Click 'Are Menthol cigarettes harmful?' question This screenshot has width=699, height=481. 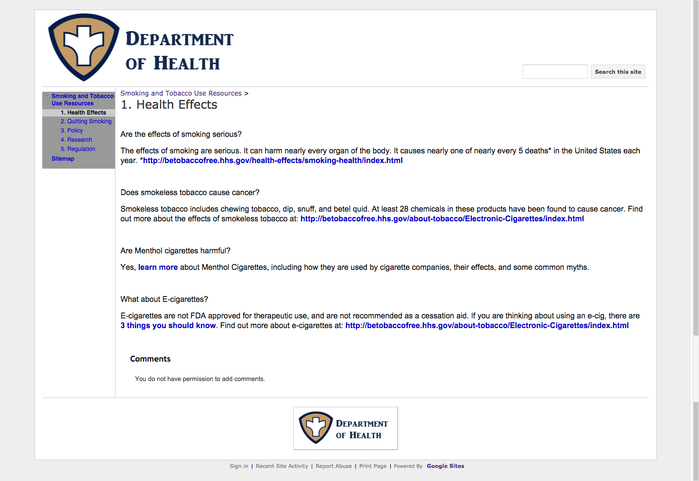pyautogui.click(x=175, y=251)
